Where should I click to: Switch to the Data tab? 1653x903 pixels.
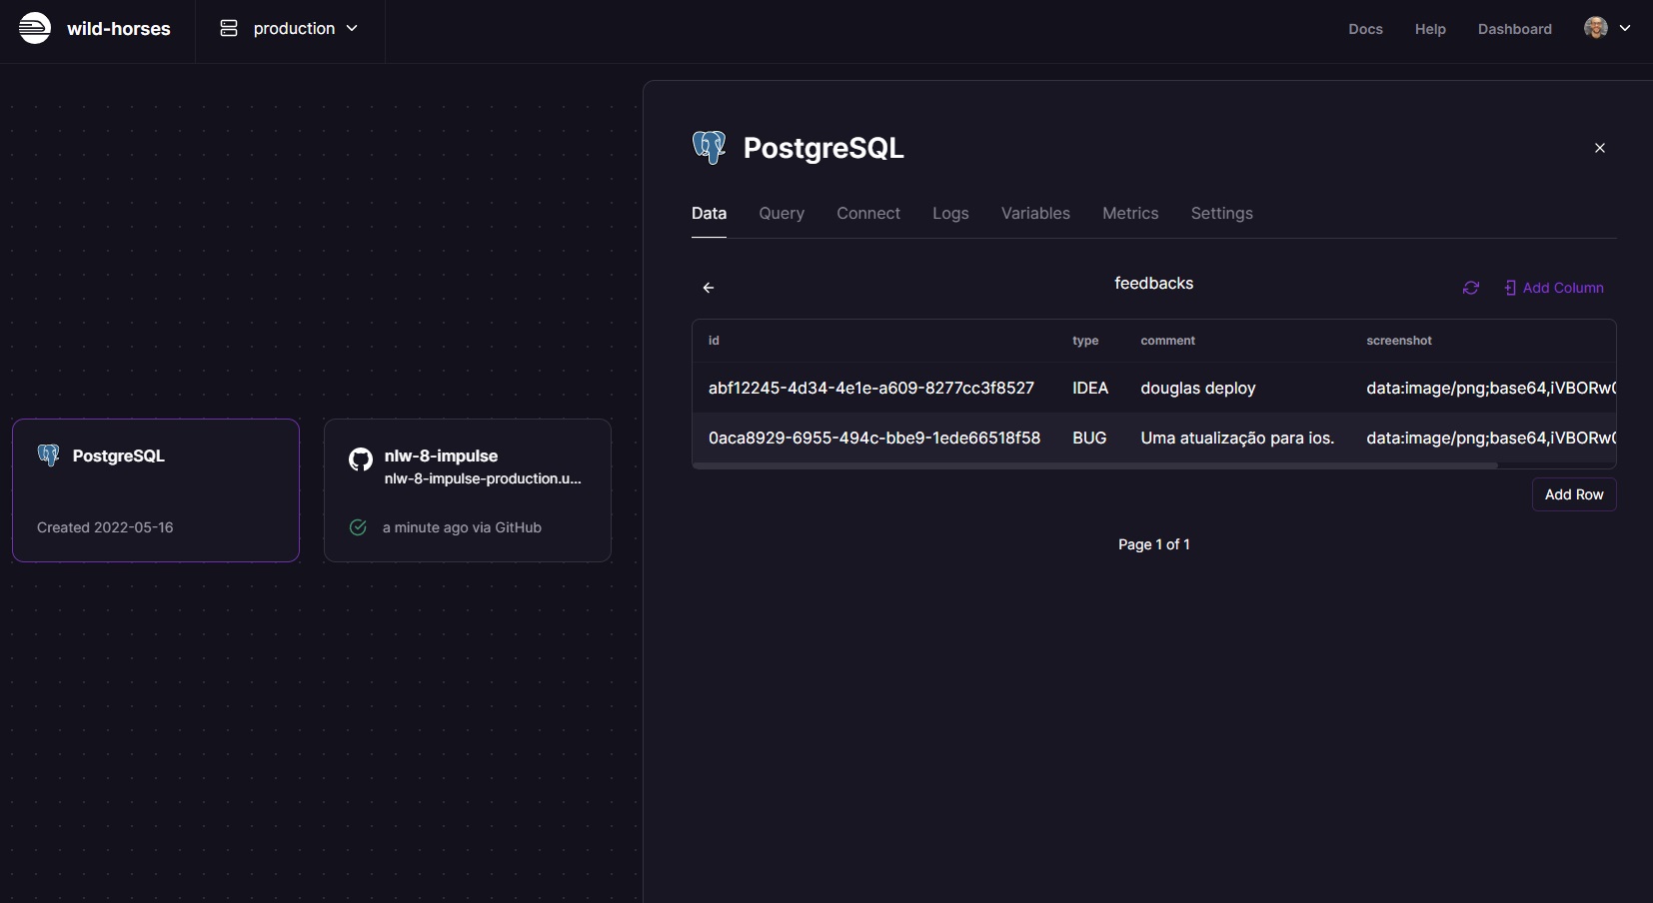709,214
